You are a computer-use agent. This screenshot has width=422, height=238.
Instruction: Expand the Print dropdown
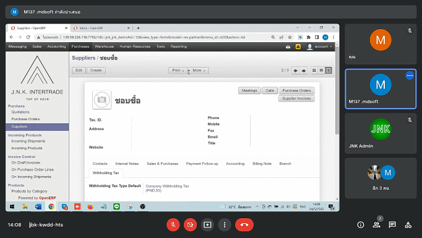click(x=178, y=71)
